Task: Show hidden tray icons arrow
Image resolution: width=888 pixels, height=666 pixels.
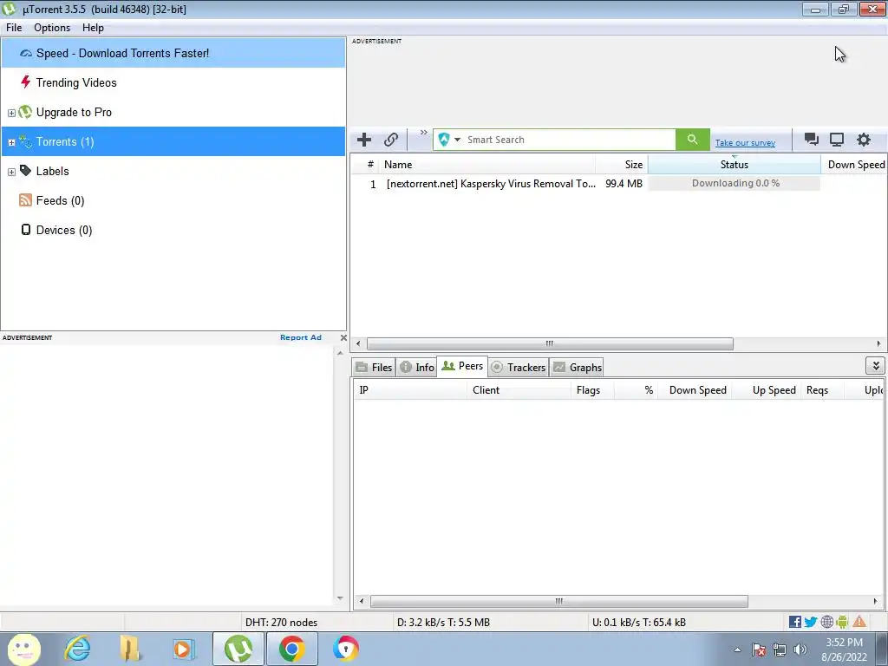Action: click(737, 650)
